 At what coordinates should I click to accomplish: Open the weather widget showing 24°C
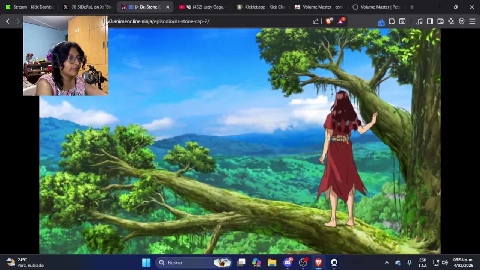(x=25, y=262)
